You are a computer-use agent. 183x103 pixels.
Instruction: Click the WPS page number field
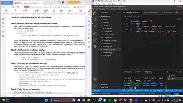click(x=14, y=96)
